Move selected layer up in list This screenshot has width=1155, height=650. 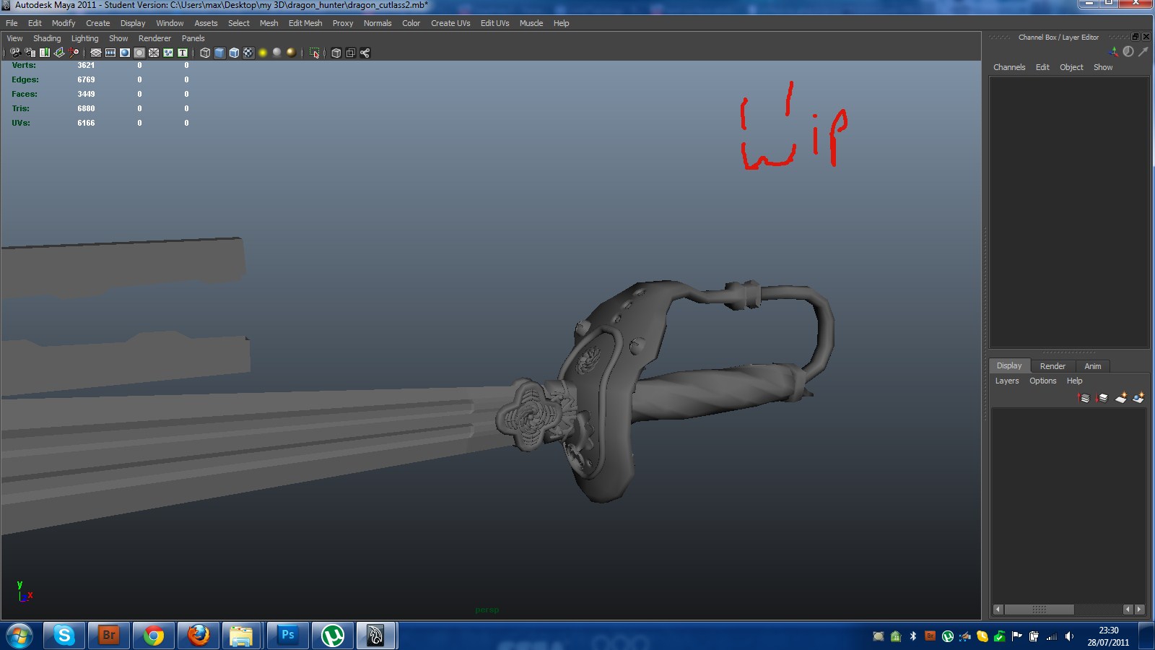(x=1084, y=398)
